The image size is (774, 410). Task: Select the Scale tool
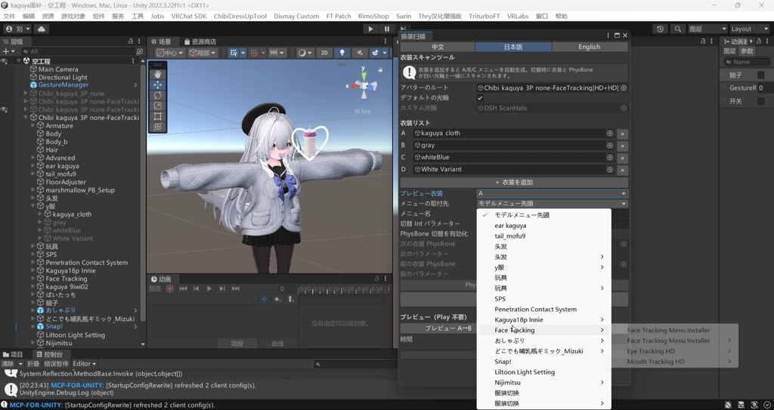point(157,106)
